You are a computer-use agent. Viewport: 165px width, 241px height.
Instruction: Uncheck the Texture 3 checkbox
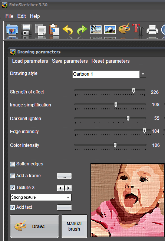(13, 188)
